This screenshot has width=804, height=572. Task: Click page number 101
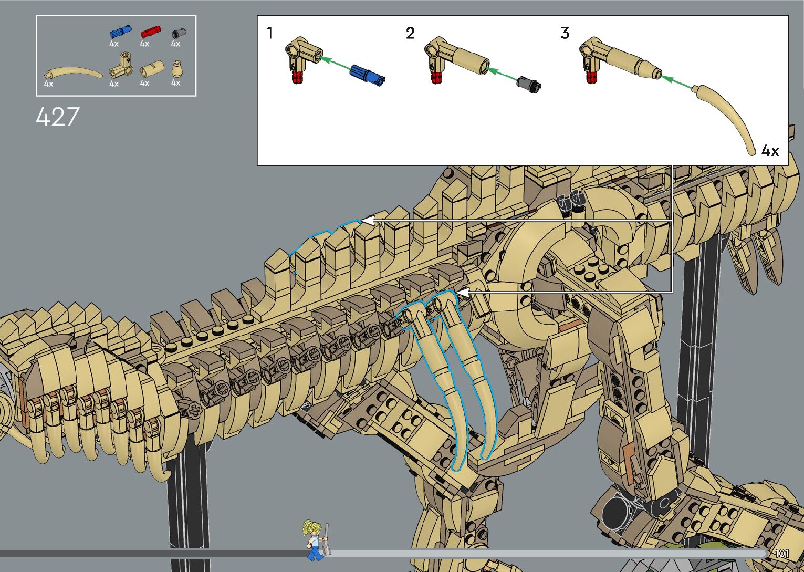(x=781, y=554)
